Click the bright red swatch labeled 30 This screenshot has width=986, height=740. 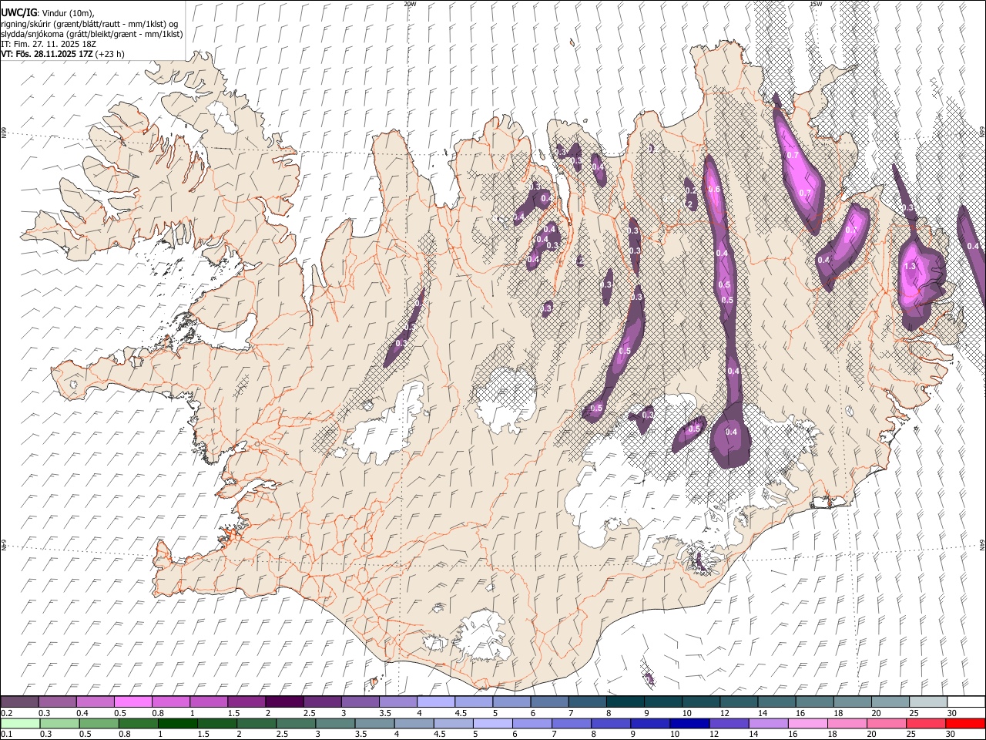966,723
